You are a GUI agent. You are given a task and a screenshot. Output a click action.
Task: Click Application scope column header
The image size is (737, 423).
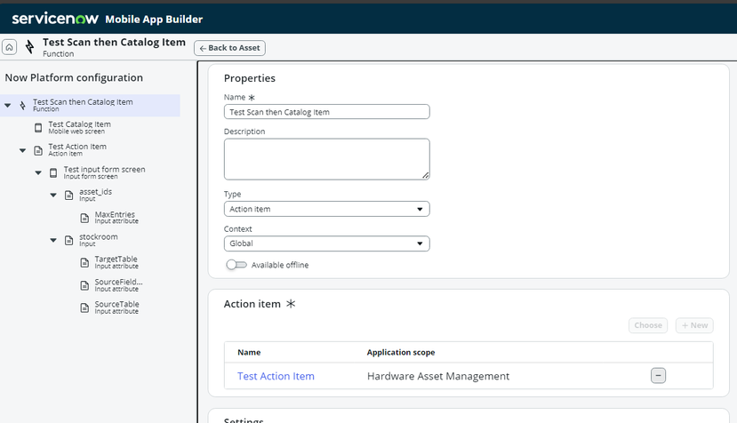401,352
